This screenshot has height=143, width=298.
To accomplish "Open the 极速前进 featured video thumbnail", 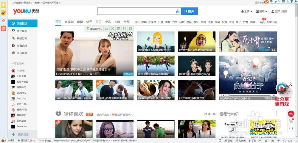I will pos(94,54).
